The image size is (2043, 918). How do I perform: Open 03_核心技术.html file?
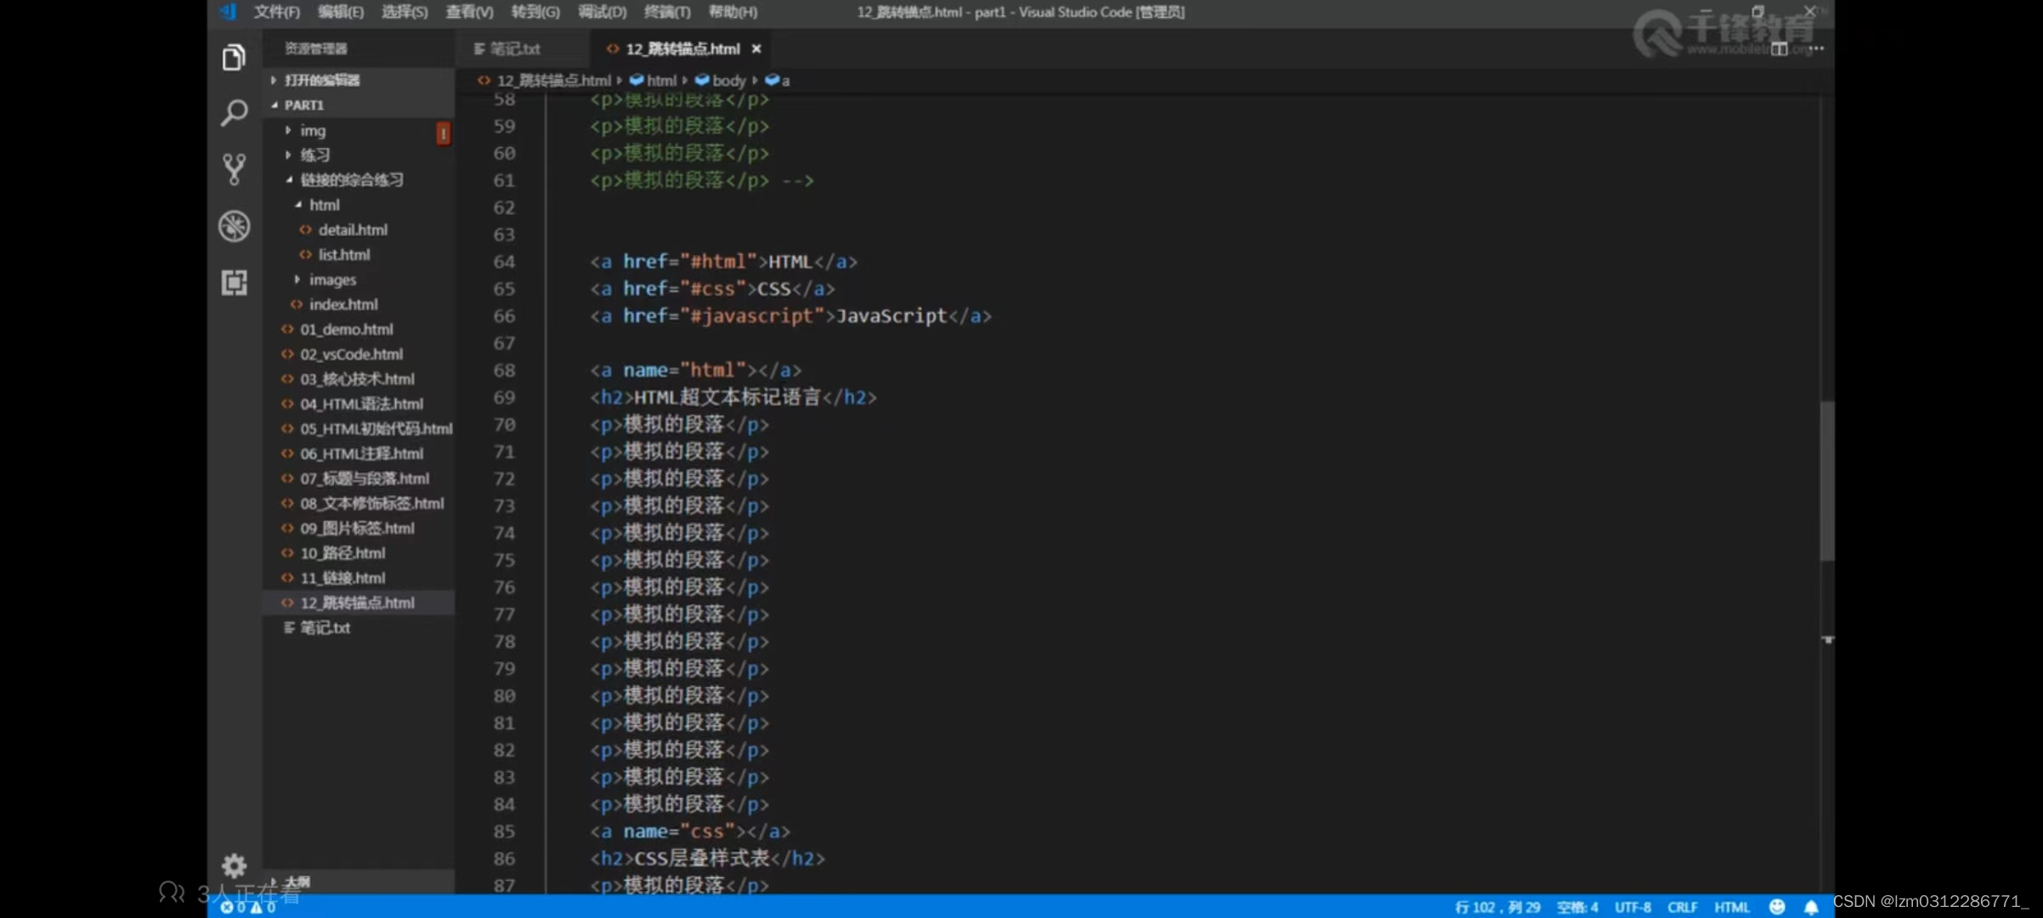pos(359,378)
